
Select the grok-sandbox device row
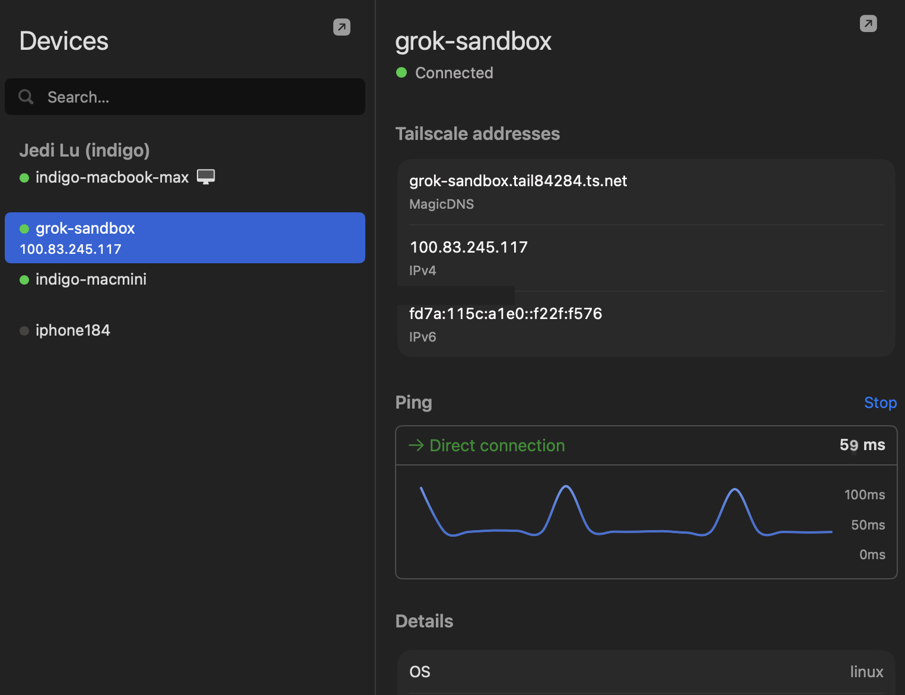coord(185,238)
